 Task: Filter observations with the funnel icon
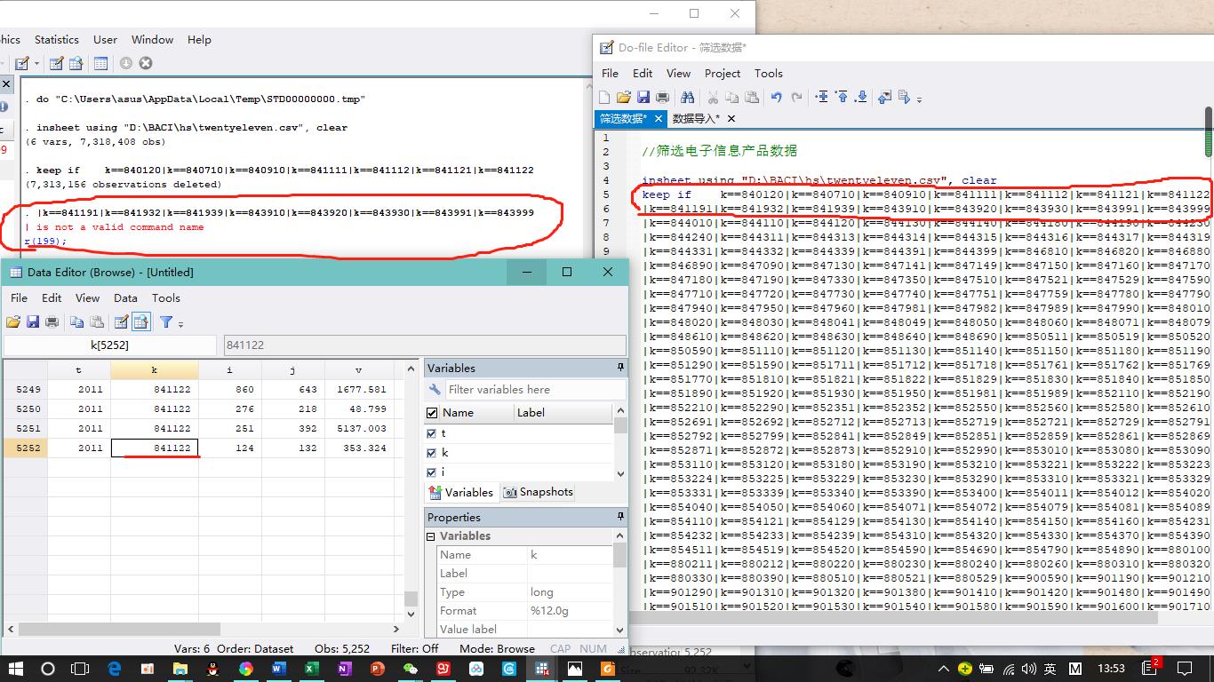pos(165,321)
